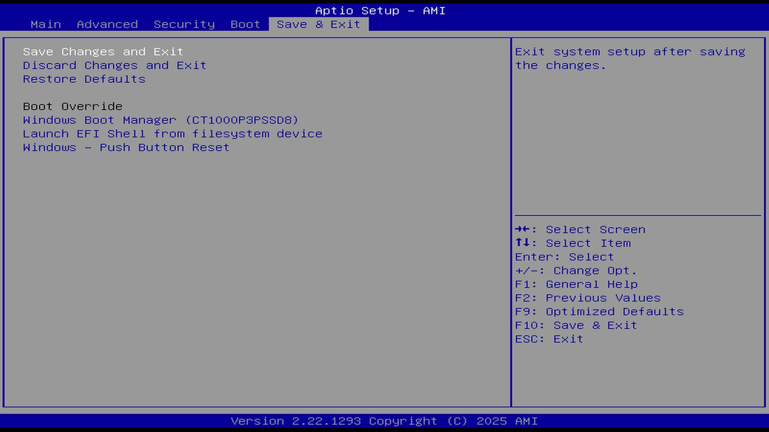Switch to the Advanced tab

coord(107,24)
